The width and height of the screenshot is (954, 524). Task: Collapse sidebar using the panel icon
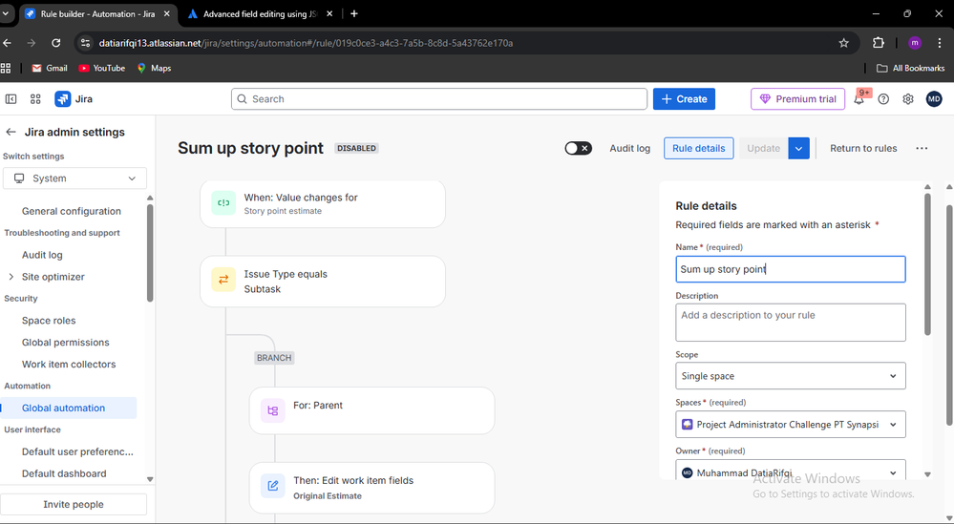click(11, 99)
